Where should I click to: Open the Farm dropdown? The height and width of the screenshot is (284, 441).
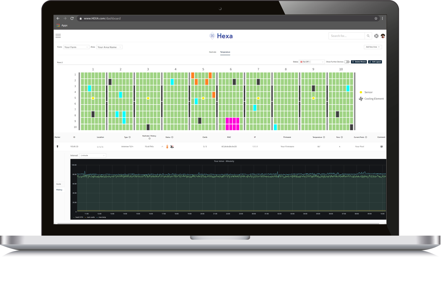coord(76,47)
